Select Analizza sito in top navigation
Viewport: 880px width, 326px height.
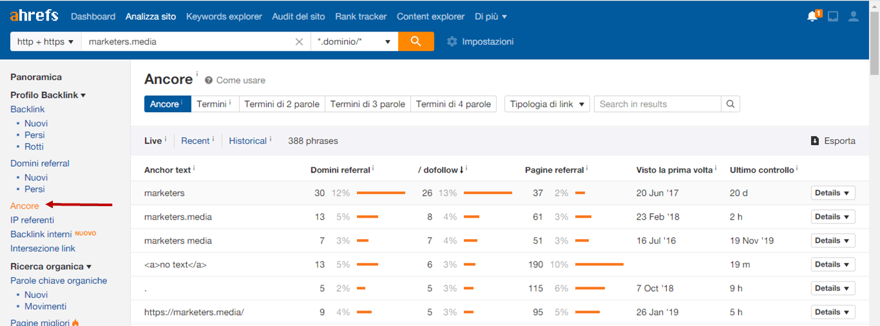151,17
